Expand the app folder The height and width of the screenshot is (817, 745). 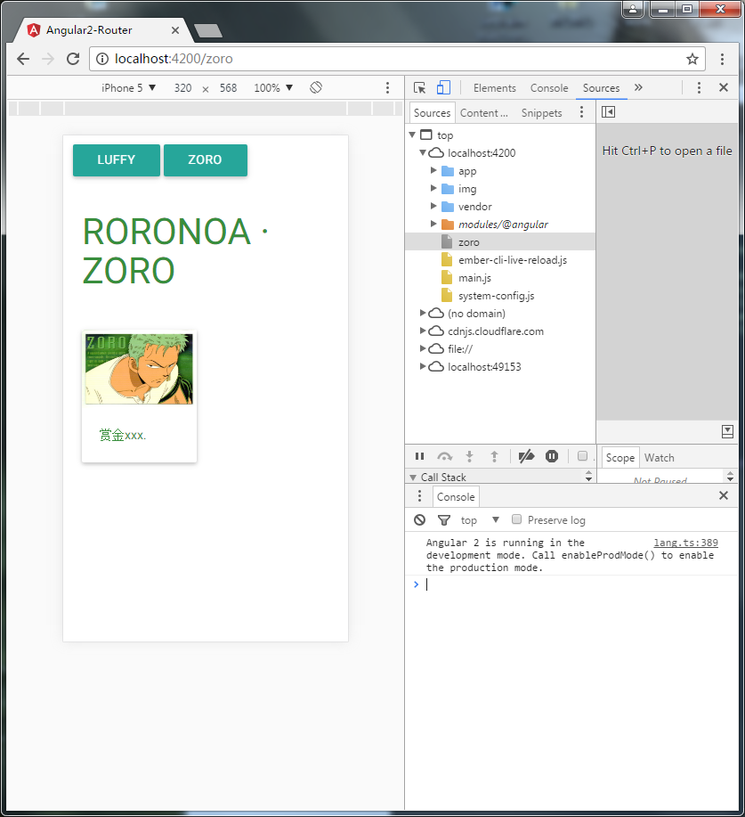(x=433, y=170)
